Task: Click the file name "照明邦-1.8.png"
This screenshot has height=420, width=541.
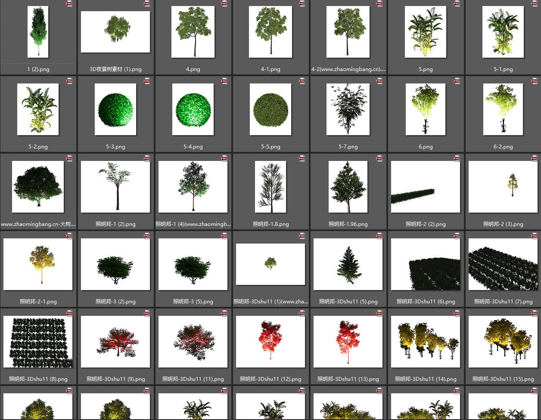Action: pyautogui.click(x=270, y=224)
